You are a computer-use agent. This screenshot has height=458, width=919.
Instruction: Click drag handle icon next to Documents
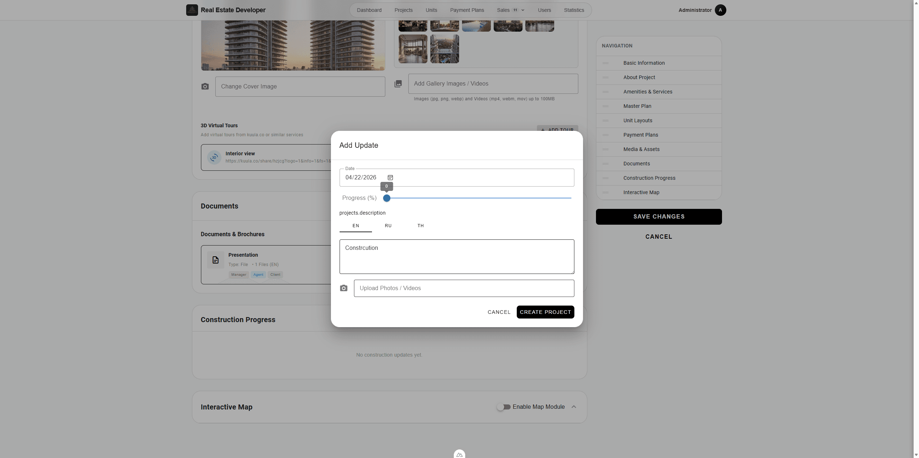[606, 164]
